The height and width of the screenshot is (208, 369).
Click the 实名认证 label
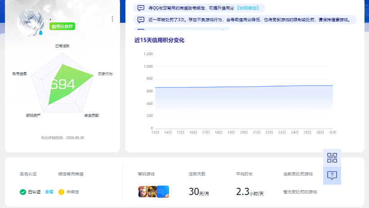click(28, 174)
